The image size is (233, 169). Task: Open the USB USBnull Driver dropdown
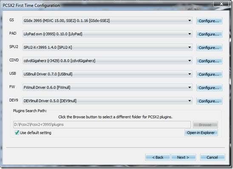pyautogui.click(x=108, y=74)
